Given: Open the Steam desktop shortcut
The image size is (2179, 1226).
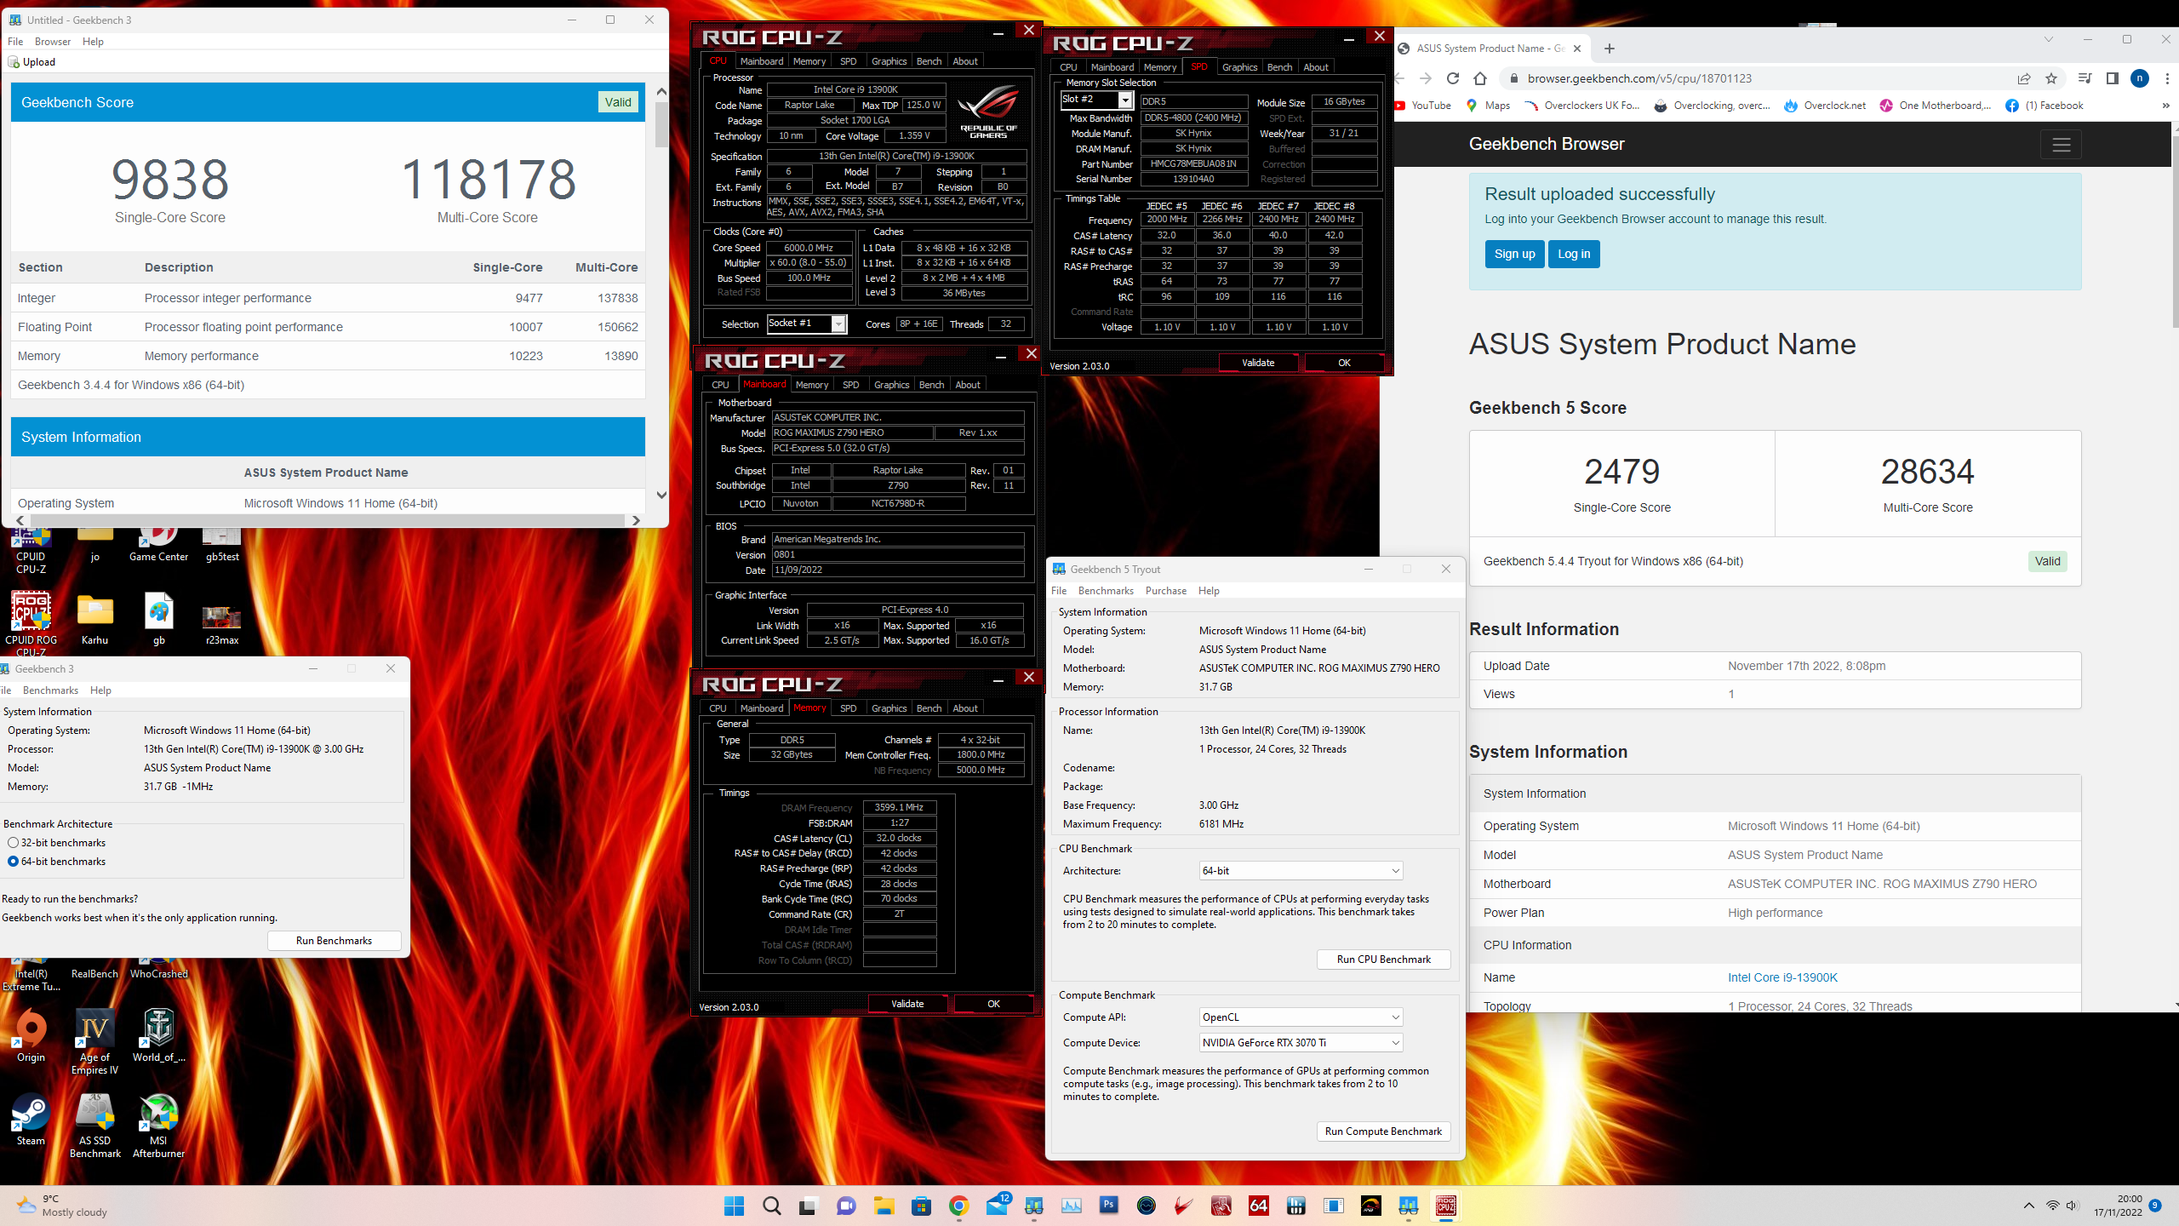Looking at the screenshot, I should [31, 1120].
